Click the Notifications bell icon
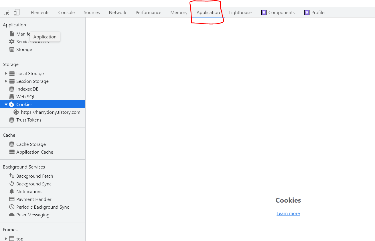The height and width of the screenshot is (241, 375). (12, 191)
